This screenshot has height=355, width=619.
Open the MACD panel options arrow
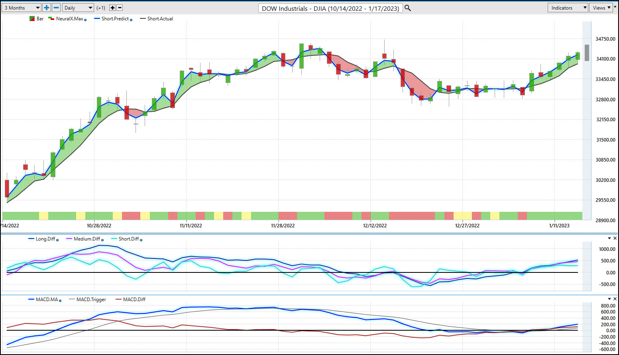click(x=609, y=299)
